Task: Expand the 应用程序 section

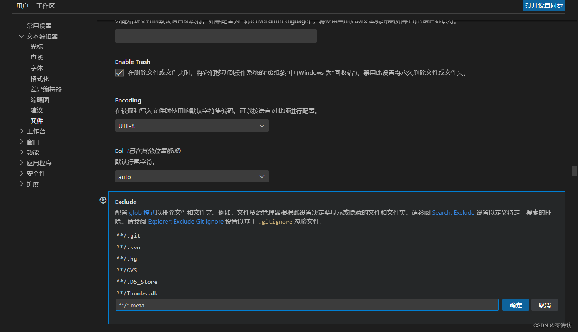Action: tap(22, 163)
